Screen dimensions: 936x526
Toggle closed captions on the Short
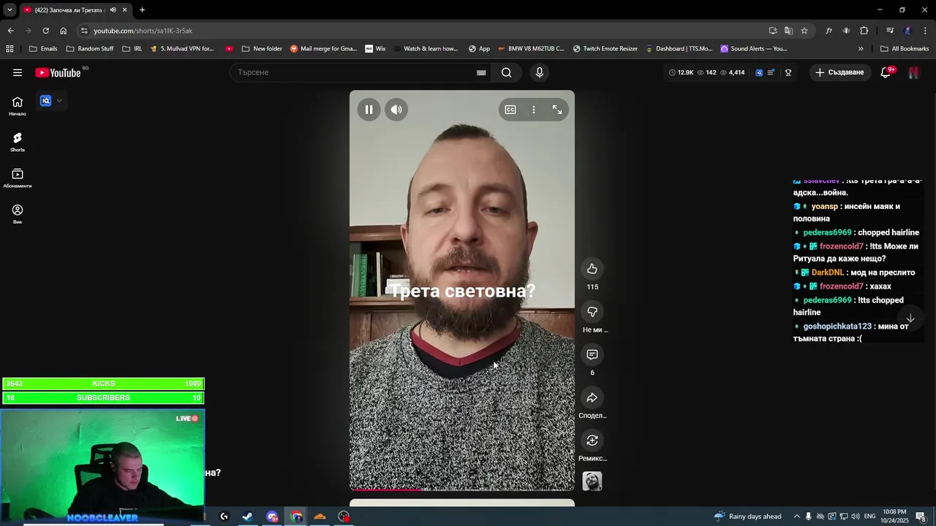(510, 110)
